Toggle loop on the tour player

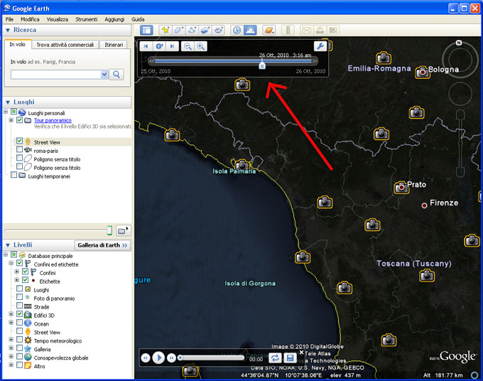pyautogui.click(x=275, y=358)
